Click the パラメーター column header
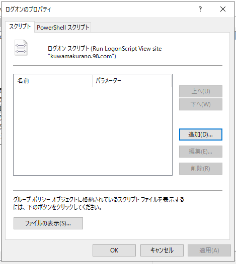The height and width of the screenshot is (264, 236). [132, 81]
